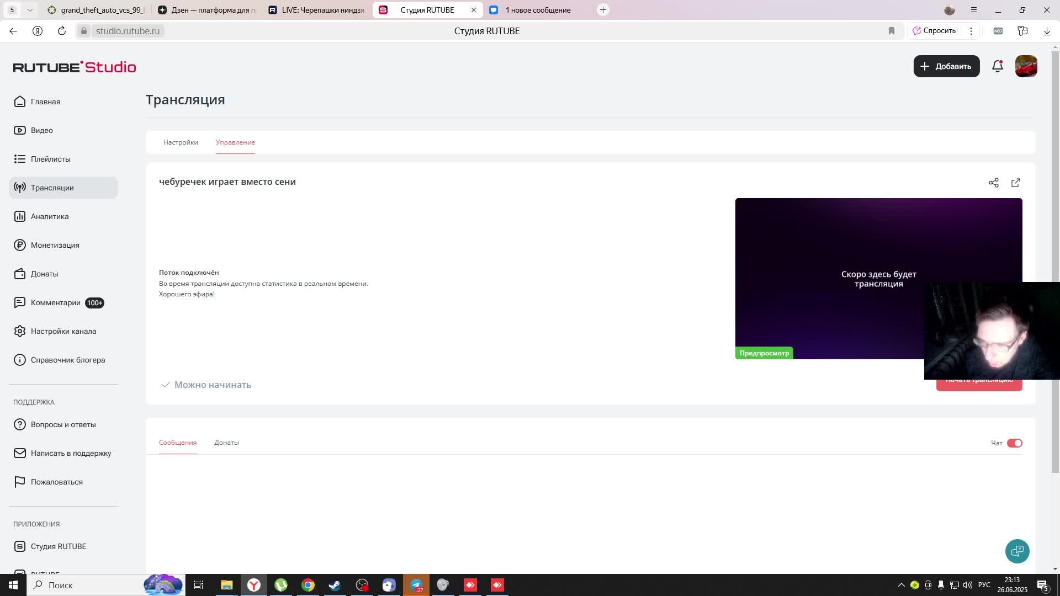Toggle the Чат switch off
The width and height of the screenshot is (1060, 596).
point(1015,443)
